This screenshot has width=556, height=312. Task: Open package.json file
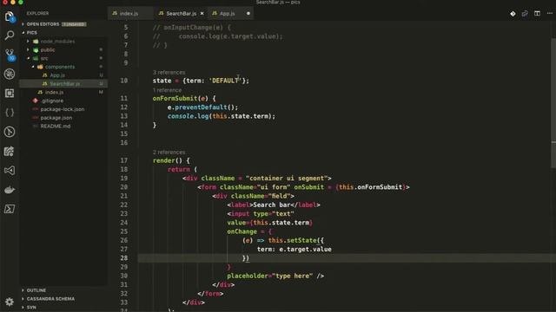pos(56,118)
